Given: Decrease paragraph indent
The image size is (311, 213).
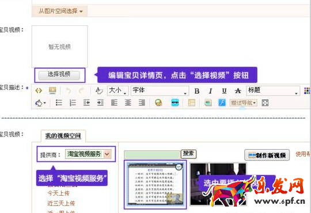Looking at the screenshot, I should tap(86, 102).
